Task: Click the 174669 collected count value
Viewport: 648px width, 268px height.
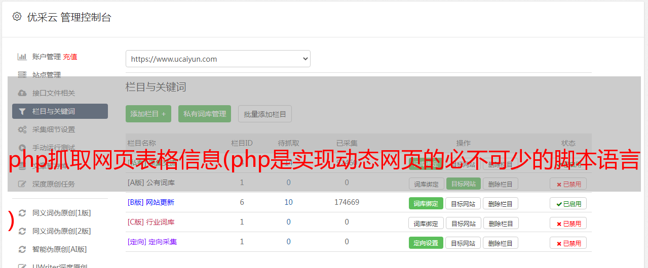Action: pyautogui.click(x=347, y=202)
